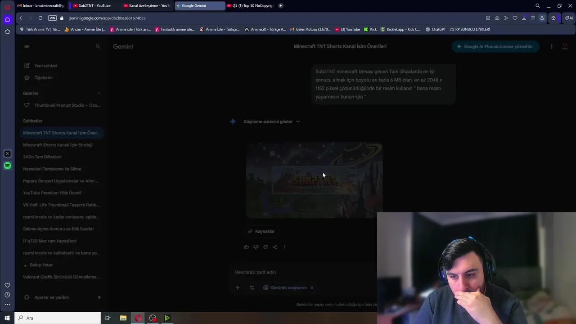
Task: Open Opera sidebar X (Twitter) icon
Action: [x=7, y=154]
